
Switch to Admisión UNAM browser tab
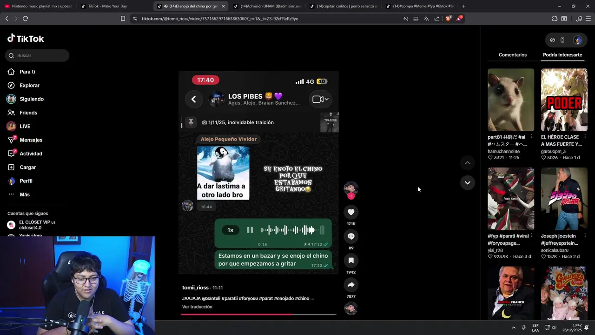coord(266,6)
